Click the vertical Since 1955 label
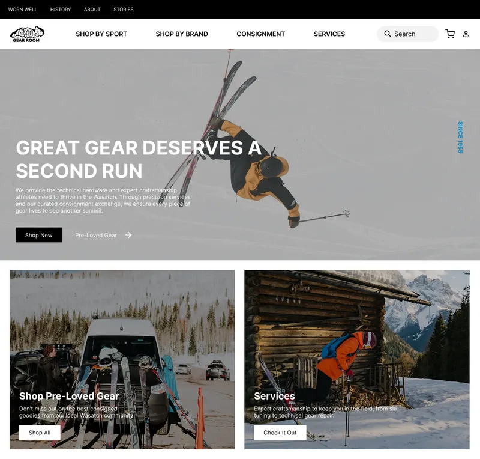 (460, 138)
